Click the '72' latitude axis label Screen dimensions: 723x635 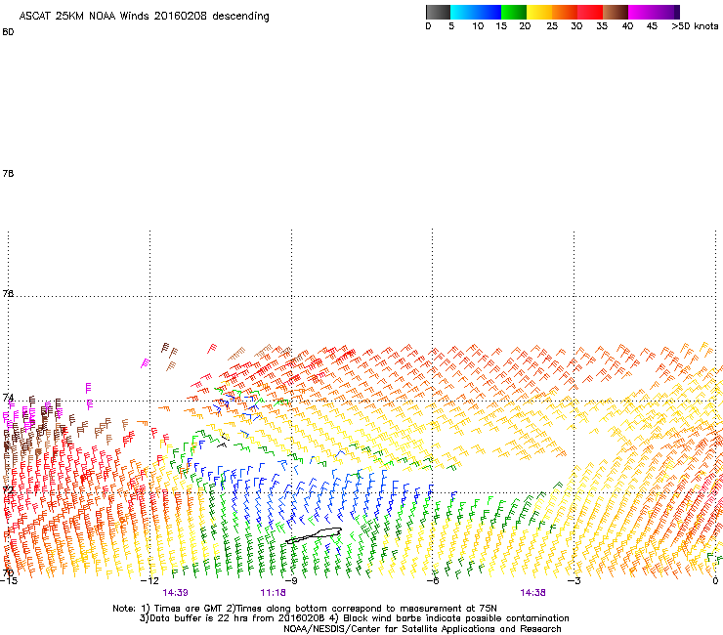point(8,489)
